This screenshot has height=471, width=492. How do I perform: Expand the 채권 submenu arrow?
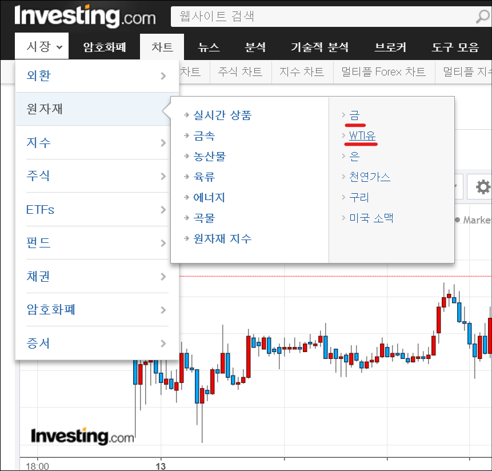(163, 277)
